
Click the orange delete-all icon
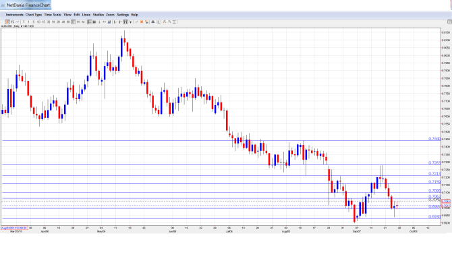tap(146, 22)
